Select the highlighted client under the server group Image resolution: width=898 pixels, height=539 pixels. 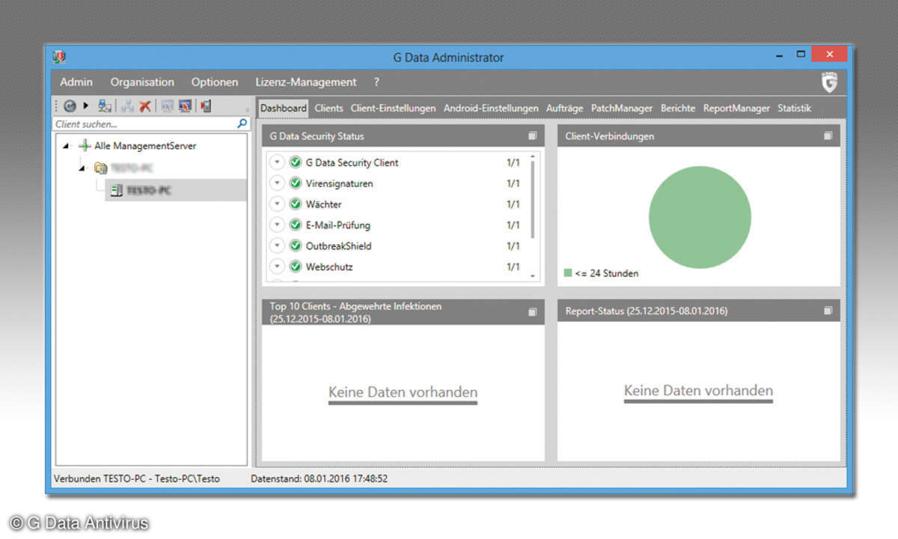[x=176, y=190]
